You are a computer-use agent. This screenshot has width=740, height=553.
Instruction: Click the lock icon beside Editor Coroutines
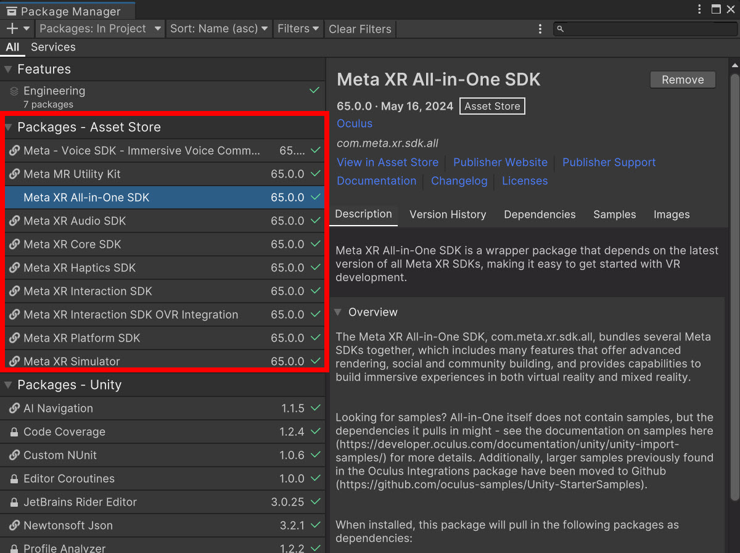click(14, 478)
